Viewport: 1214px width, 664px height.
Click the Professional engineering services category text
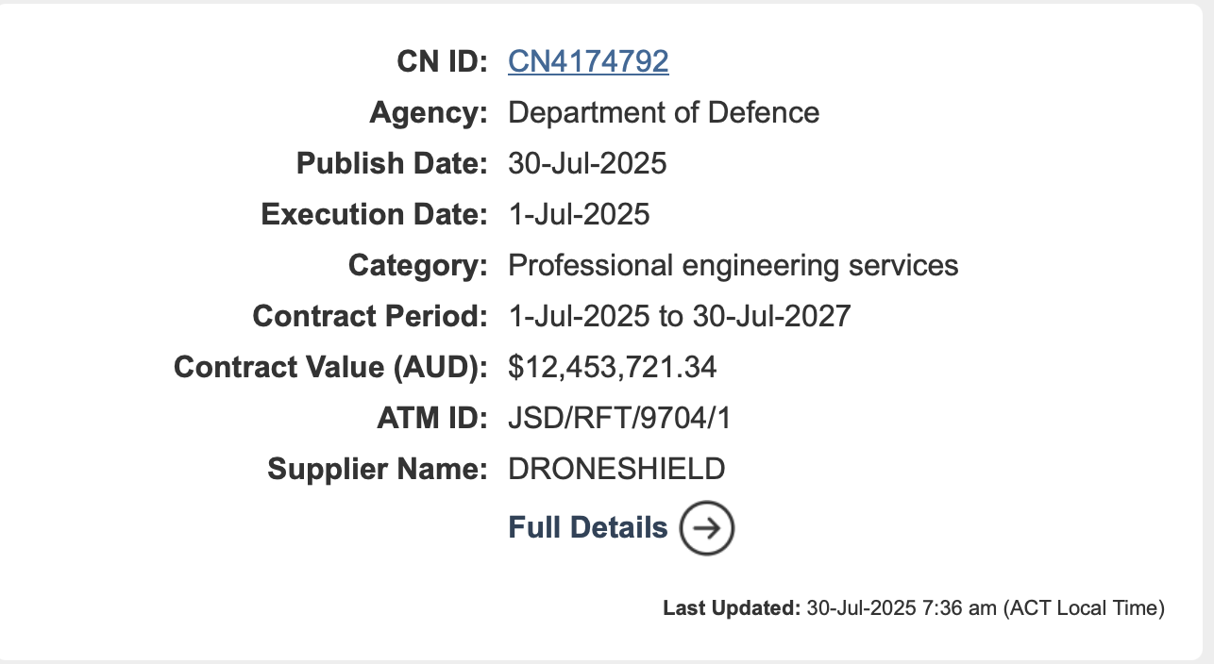(x=733, y=266)
